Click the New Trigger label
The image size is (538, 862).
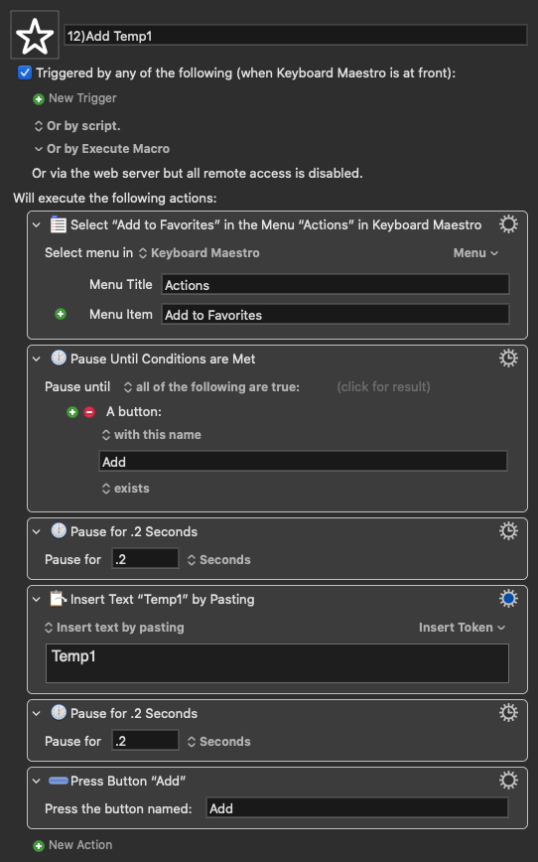point(82,98)
